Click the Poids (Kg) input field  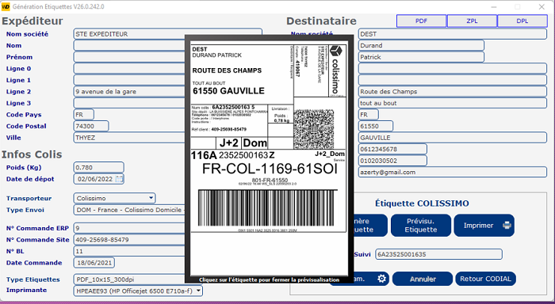99,167
